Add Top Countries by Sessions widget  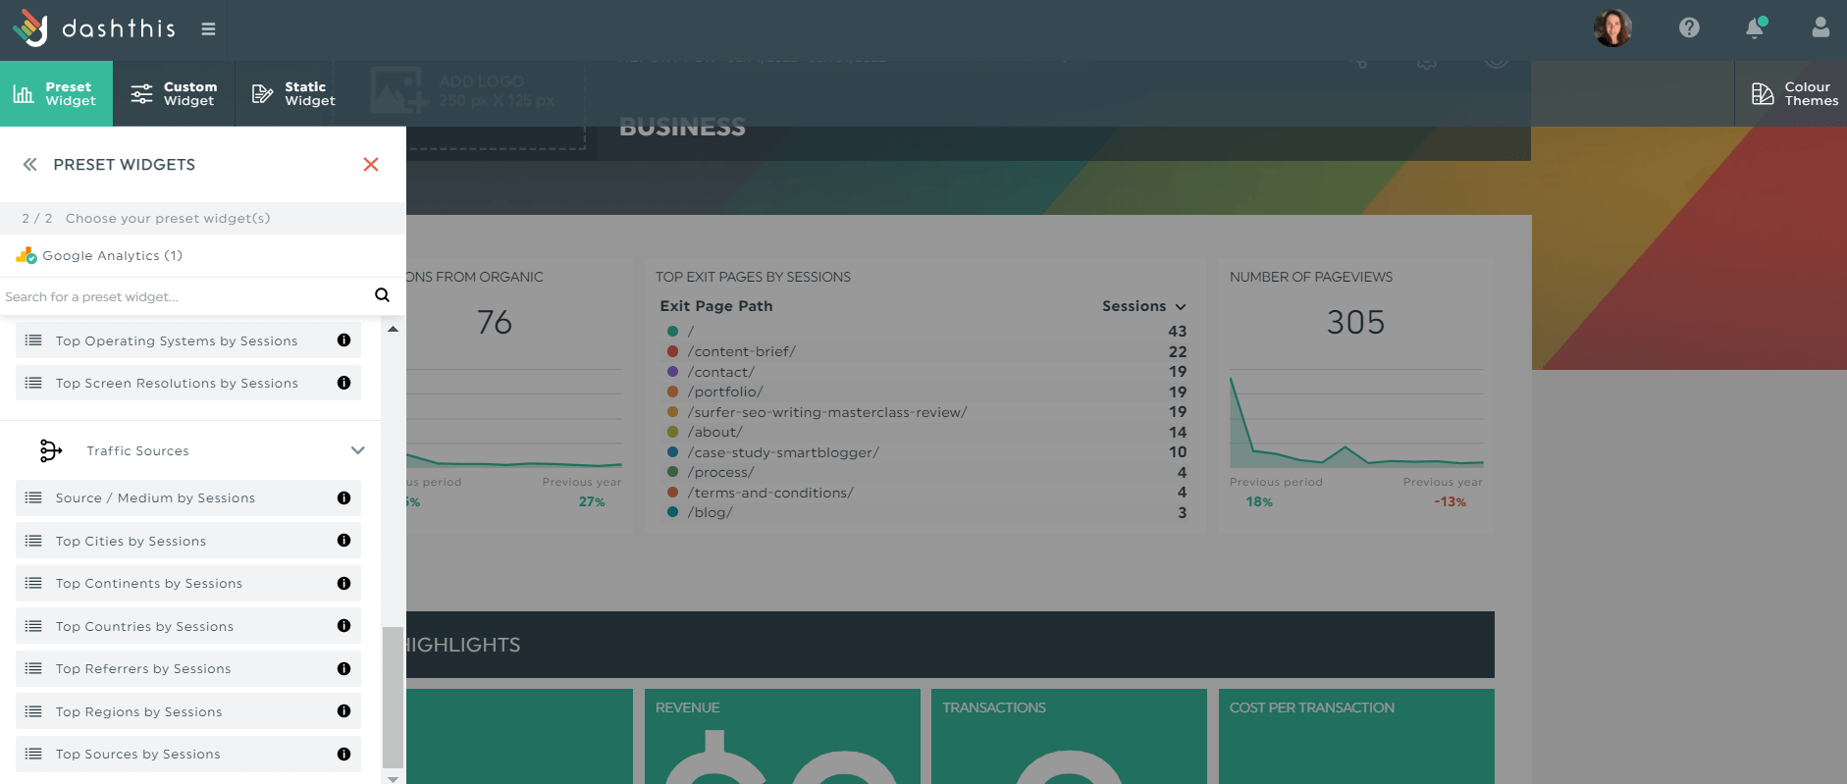click(x=188, y=626)
